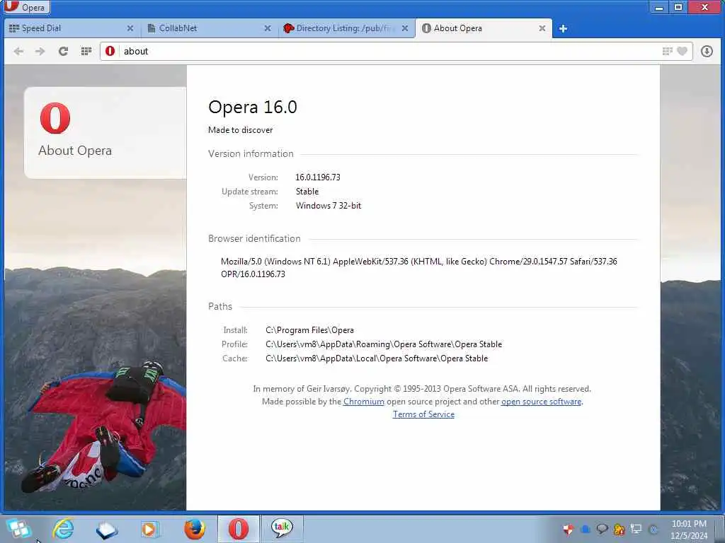Add page to Speed Dial via address bar grid icon

point(667,51)
